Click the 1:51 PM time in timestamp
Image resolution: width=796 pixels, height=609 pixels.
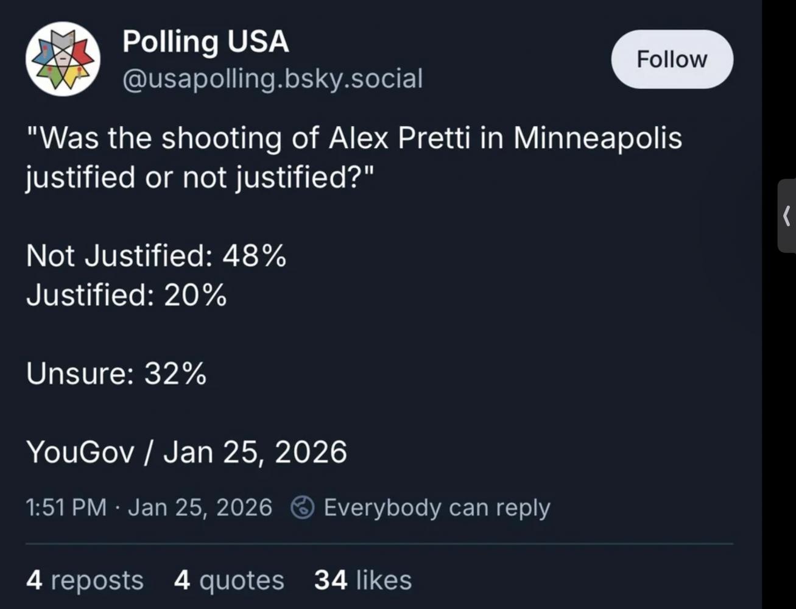tap(66, 507)
